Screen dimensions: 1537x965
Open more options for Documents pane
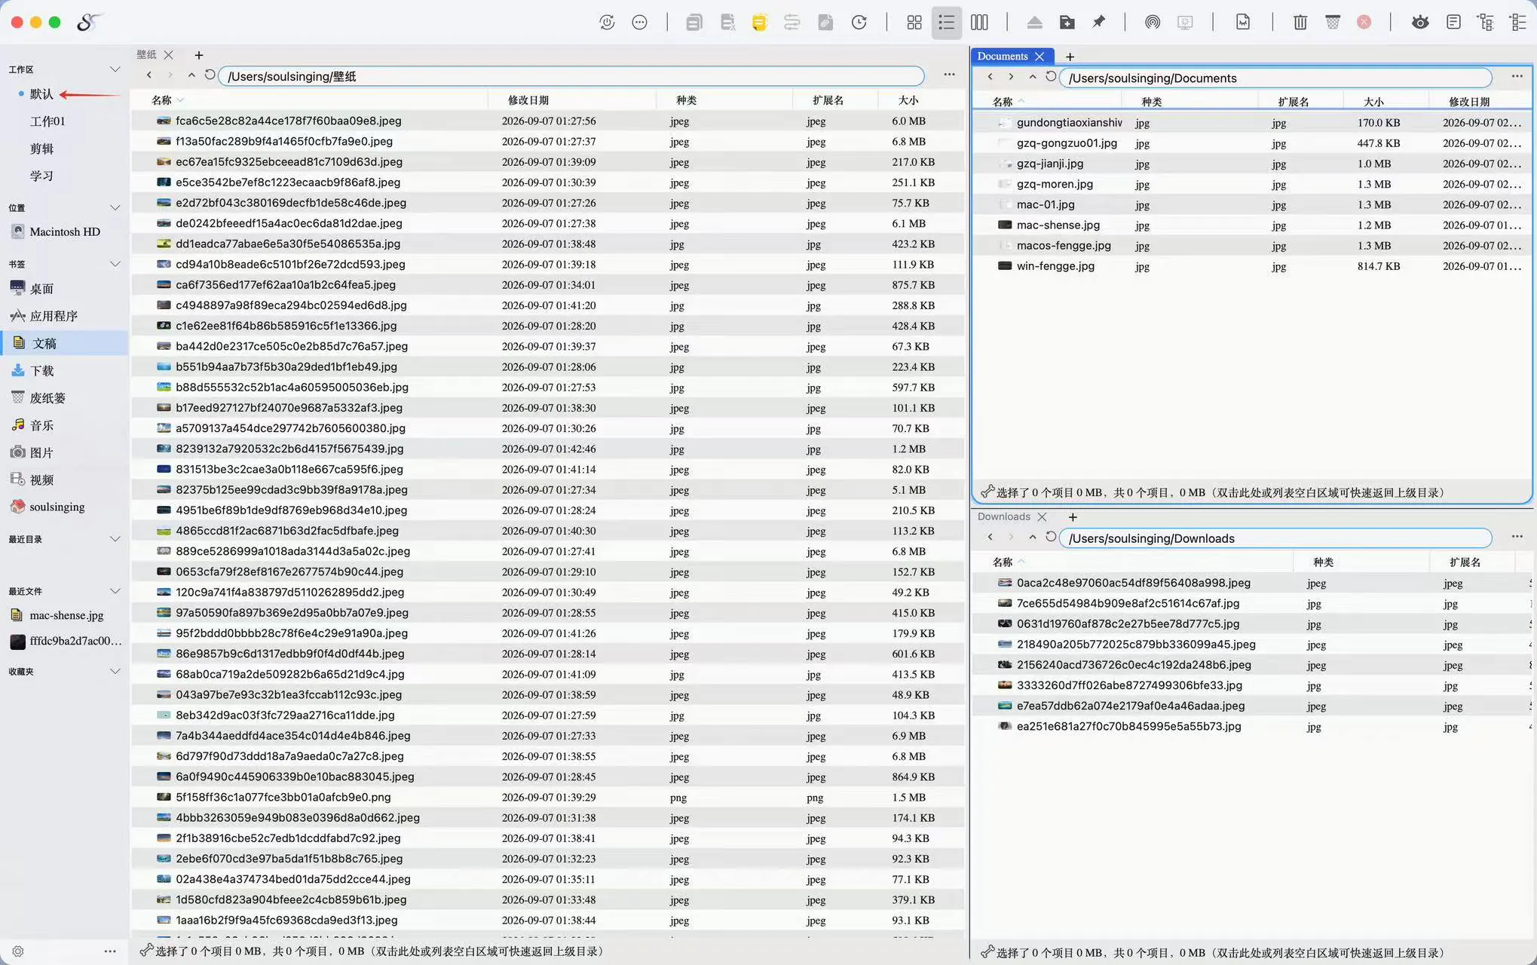point(1517,76)
